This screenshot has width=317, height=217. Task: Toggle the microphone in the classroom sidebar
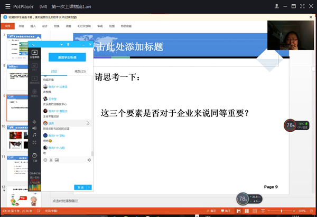(x=34, y=122)
